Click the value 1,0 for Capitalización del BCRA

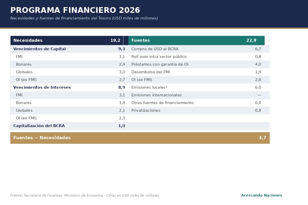(122, 126)
